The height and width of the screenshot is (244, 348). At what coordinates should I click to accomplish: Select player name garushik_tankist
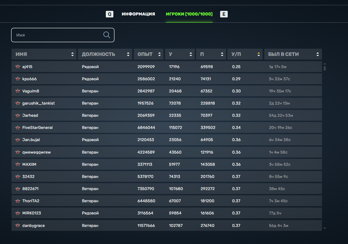39,103
